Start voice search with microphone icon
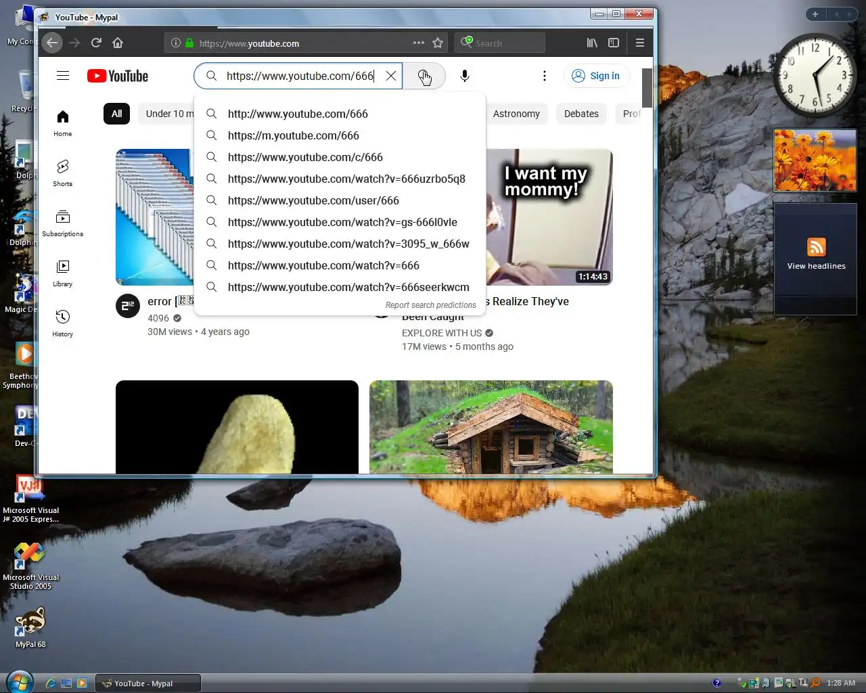The width and height of the screenshot is (866, 693). [465, 76]
